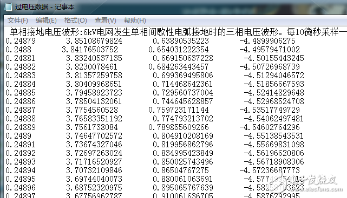The height and width of the screenshot is (198, 347).
Task: Click the time value 0.24881
Action: click(x=21, y=58)
